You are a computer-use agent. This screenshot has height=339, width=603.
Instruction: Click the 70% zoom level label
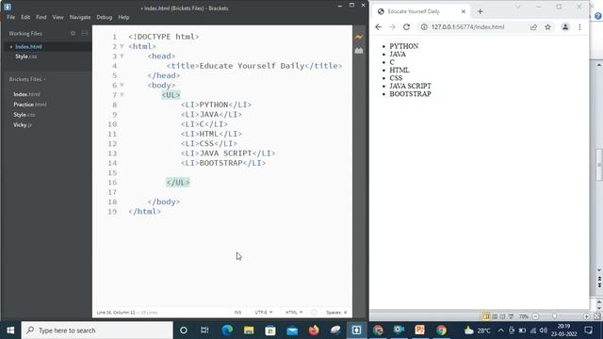point(524,316)
